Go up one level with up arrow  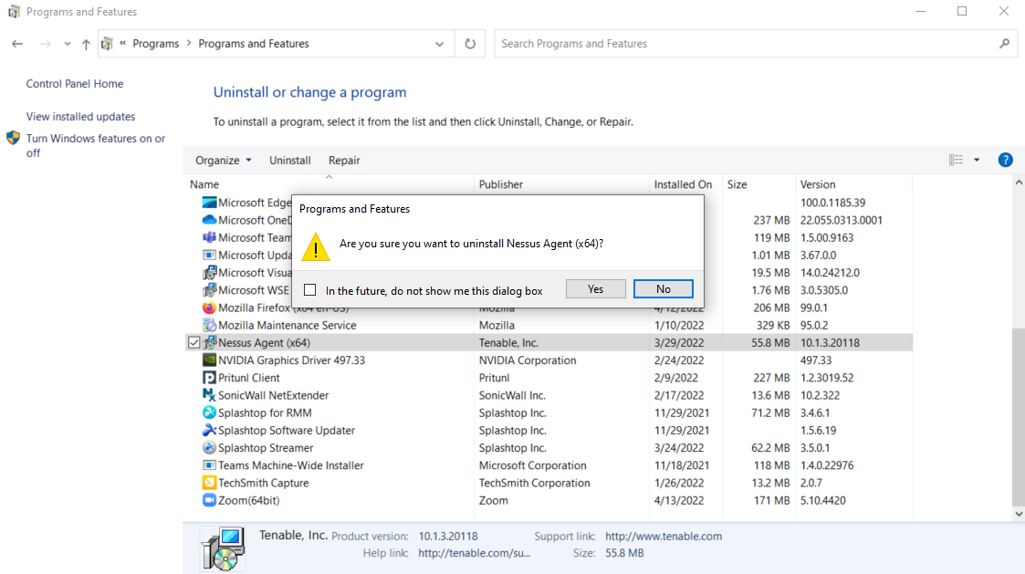[x=86, y=44]
